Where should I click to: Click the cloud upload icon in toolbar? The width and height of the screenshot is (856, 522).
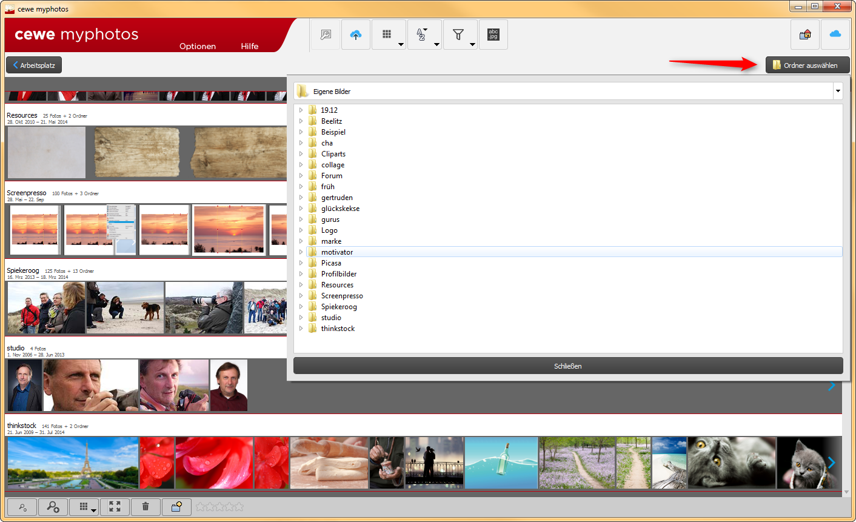[x=356, y=35]
